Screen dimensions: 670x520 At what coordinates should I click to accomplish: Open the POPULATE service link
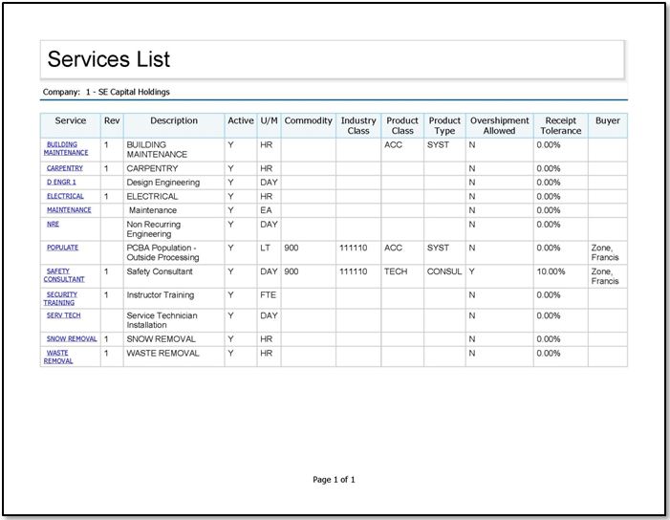(x=62, y=248)
